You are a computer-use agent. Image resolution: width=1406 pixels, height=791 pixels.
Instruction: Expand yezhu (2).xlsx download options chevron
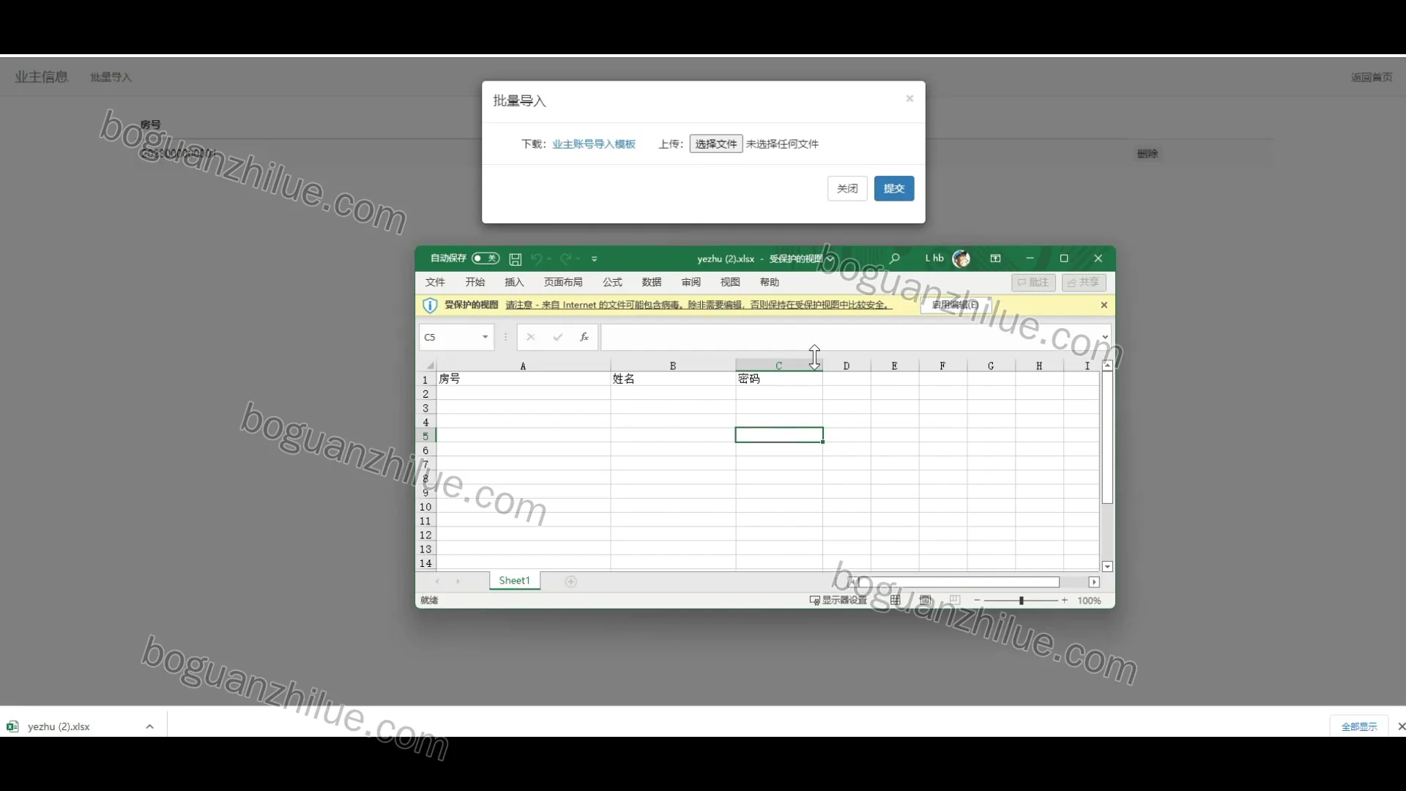pos(149,727)
